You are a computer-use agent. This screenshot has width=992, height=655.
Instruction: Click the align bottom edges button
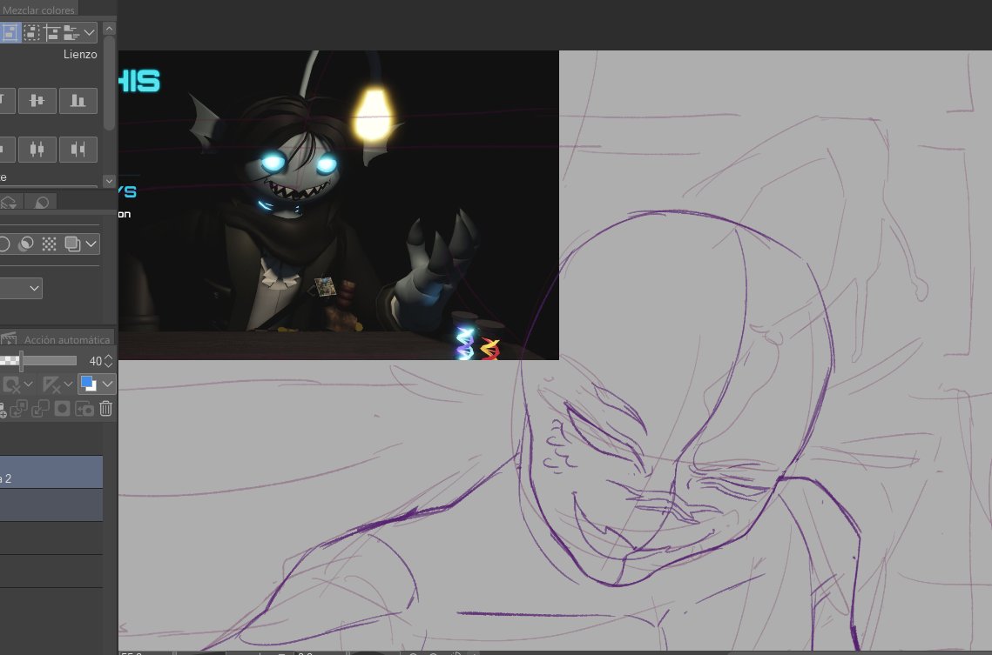click(78, 100)
